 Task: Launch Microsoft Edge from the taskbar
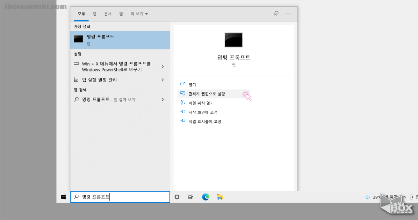(206, 197)
